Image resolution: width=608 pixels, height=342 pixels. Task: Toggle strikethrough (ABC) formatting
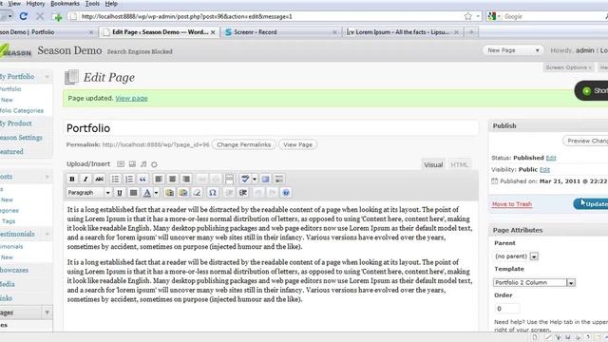click(x=99, y=179)
